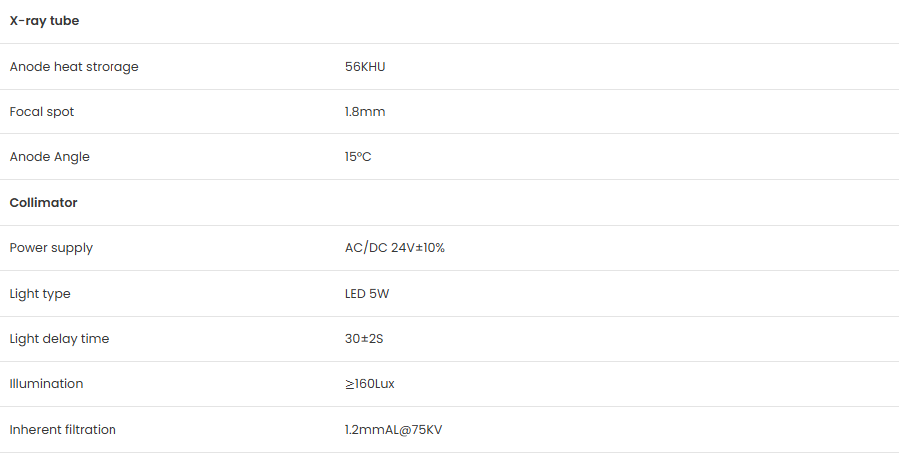Click the ≥160Lux illumination value
Viewport: 899px width, 463px height.
369,383
